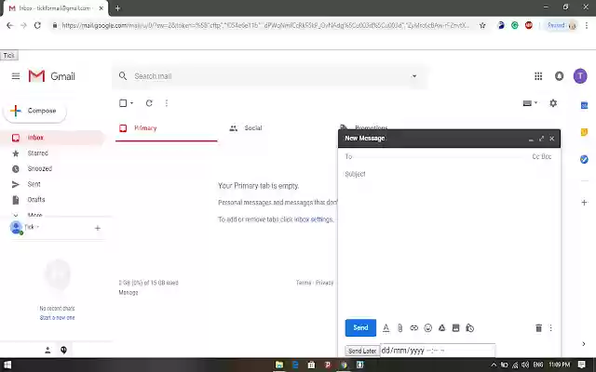The width and height of the screenshot is (596, 372).
Task: Open File Explorer from taskbar
Action: click(x=279, y=365)
